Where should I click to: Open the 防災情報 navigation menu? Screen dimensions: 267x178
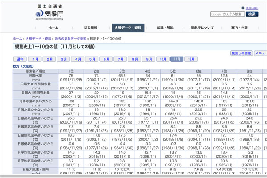(x=90, y=28)
